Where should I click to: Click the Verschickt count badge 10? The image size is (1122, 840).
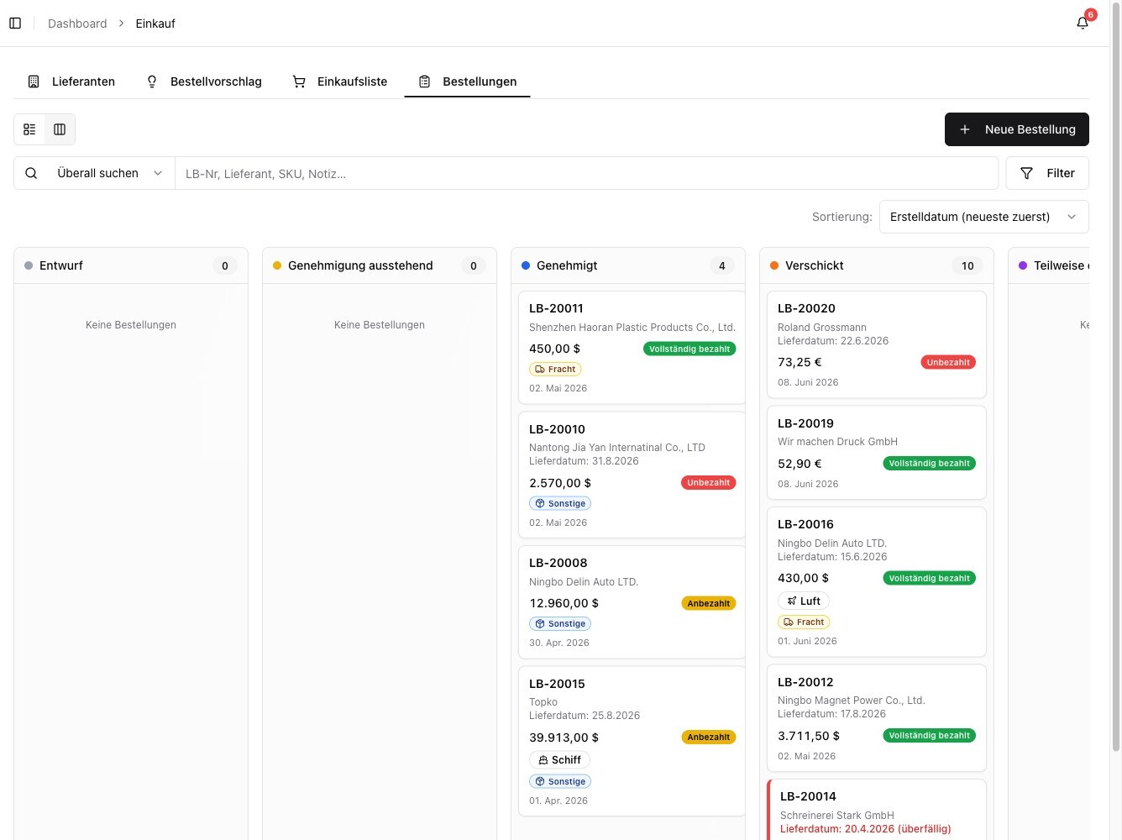(x=967, y=266)
